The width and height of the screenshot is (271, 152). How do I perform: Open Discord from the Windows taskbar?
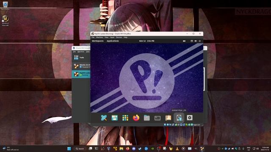click(x=134, y=149)
